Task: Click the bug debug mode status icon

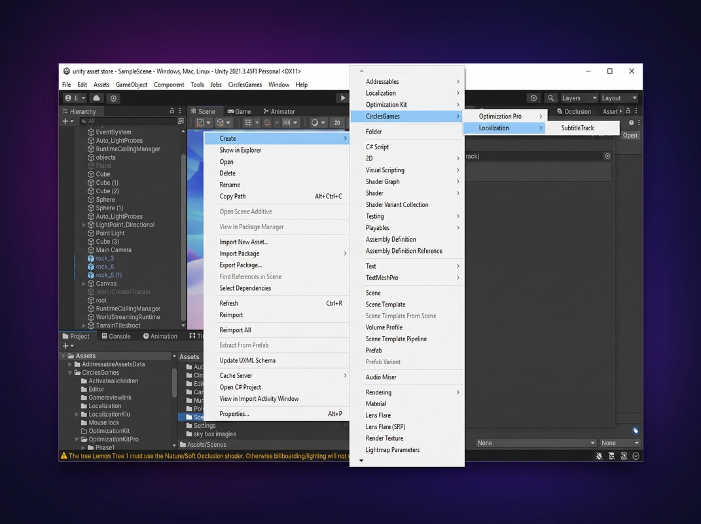Action: (x=599, y=456)
